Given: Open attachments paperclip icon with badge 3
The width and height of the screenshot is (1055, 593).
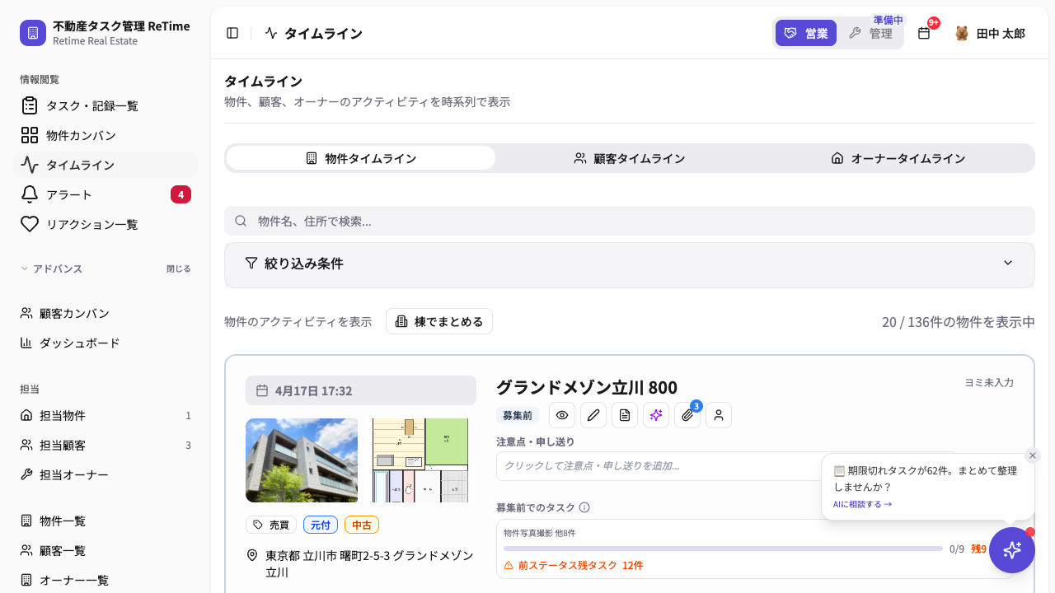Looking at the screenshot, I should [x=687, y=415].
